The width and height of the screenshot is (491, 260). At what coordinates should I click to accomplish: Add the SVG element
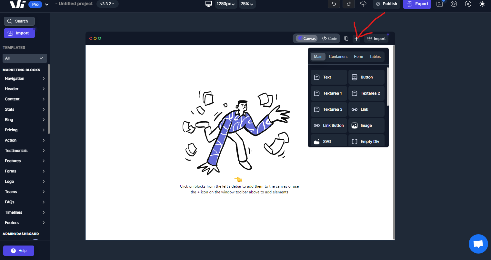pyautogui.click(x=329, y=141)
